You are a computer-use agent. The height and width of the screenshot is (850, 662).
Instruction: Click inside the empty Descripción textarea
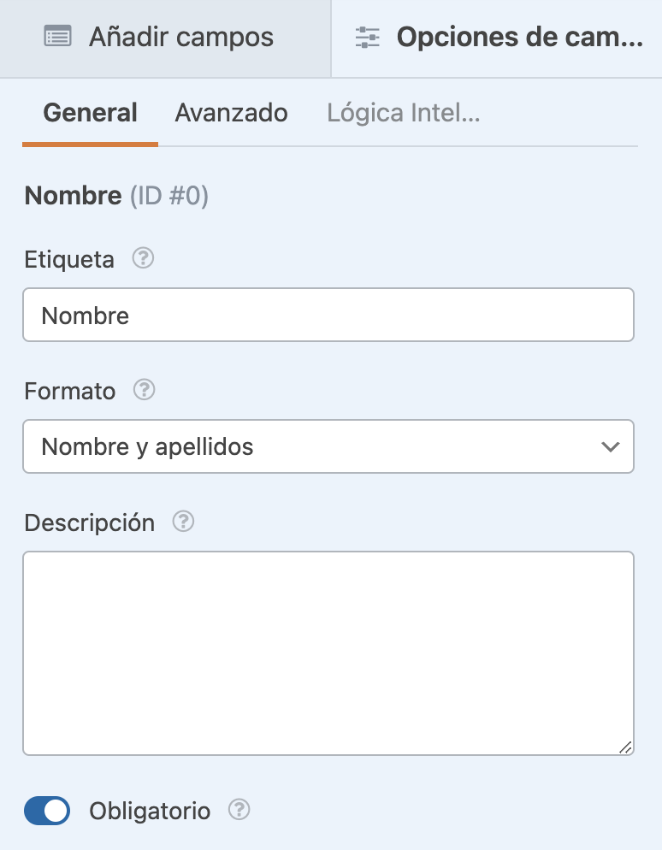[x=328, y=653]
